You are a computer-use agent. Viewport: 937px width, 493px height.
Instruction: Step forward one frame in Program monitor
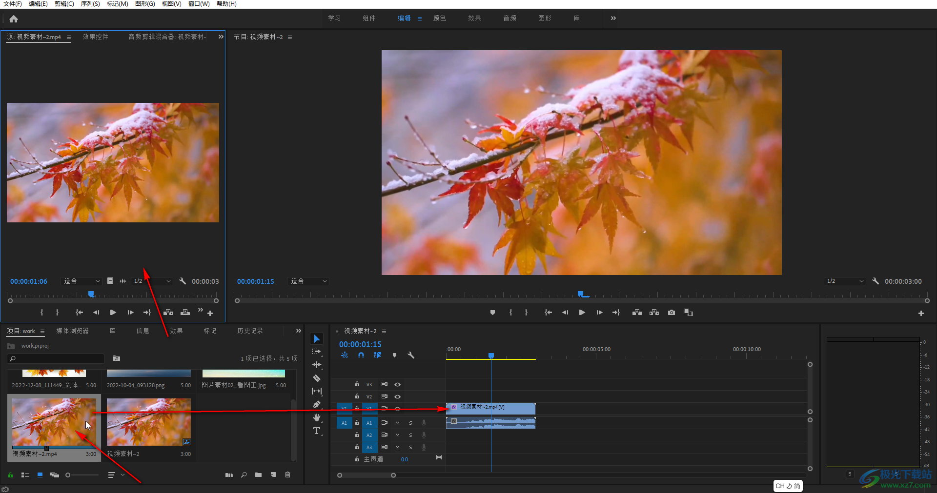coord(599,313)
